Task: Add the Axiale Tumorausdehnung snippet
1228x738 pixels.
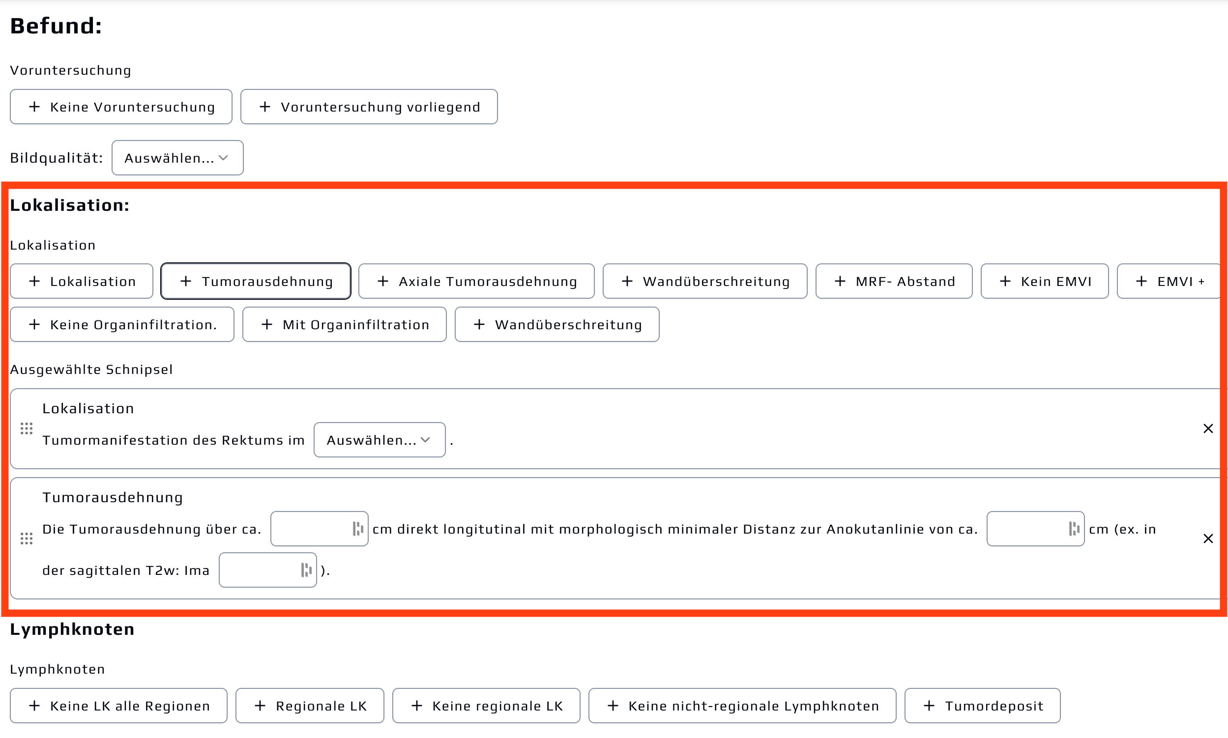Action: [x=476, y=282]
